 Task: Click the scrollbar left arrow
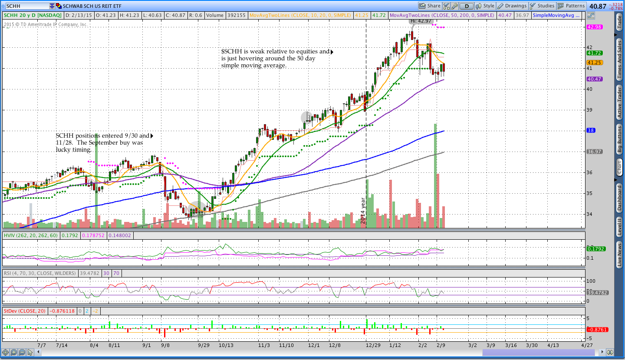pyautogui.click(x=39, y=352)
